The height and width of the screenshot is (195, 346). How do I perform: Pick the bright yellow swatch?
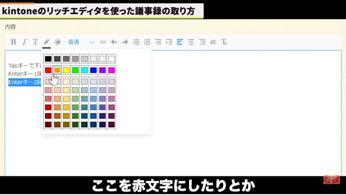point(66,70)
